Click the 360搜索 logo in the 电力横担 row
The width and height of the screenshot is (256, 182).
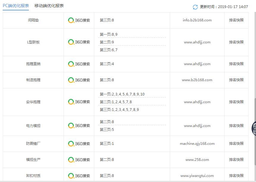[x=79, y=125]
